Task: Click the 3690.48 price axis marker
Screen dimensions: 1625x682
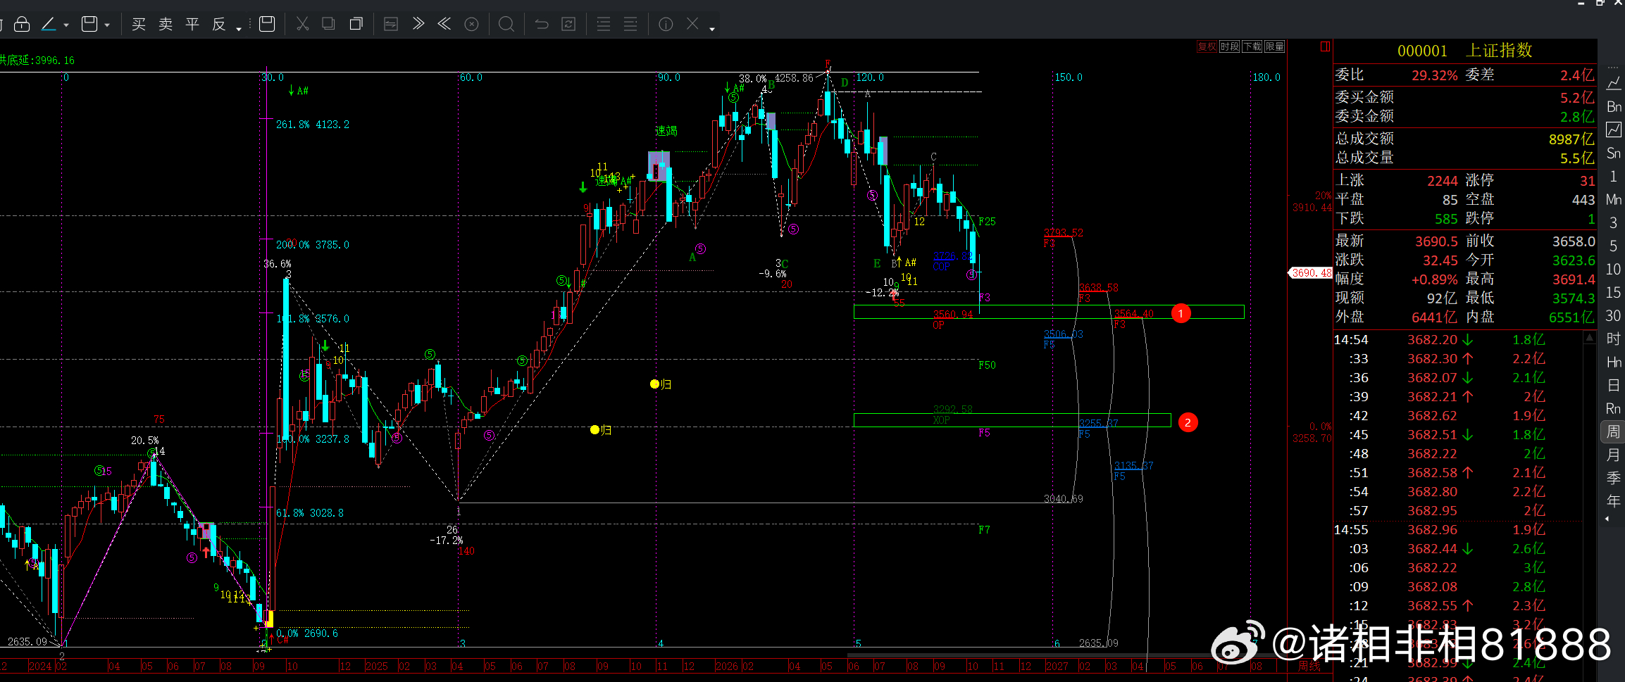Action: (1311, 273)
